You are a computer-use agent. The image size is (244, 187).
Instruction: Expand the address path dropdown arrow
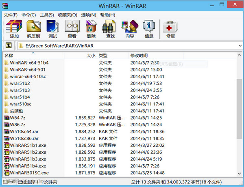click(x=240, y=46)
